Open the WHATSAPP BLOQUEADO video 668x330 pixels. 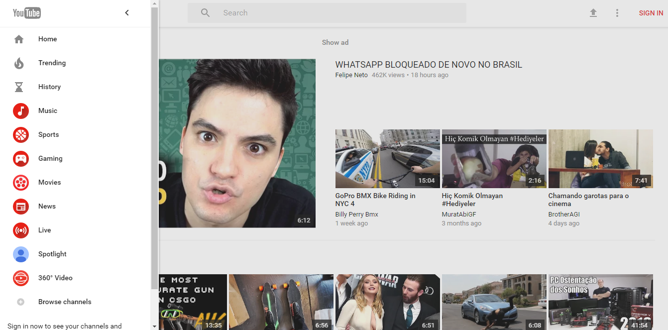(429, 65)
